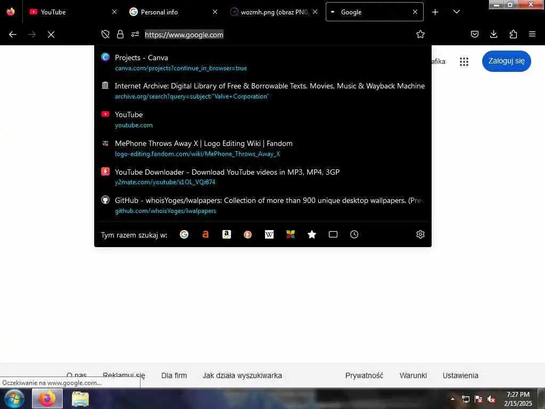Close the YouTube tab
The image size is (545, 409).
click(114, 12)
